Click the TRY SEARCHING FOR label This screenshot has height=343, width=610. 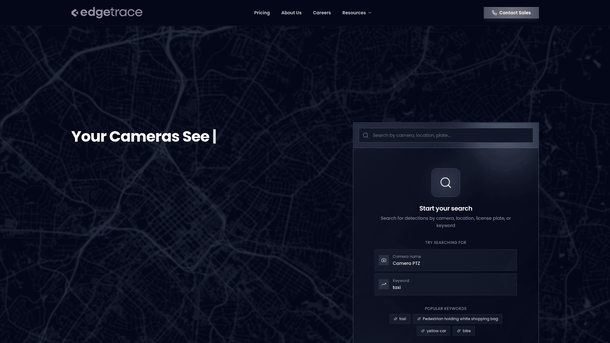pyautogui.click(x=446, y=243)
